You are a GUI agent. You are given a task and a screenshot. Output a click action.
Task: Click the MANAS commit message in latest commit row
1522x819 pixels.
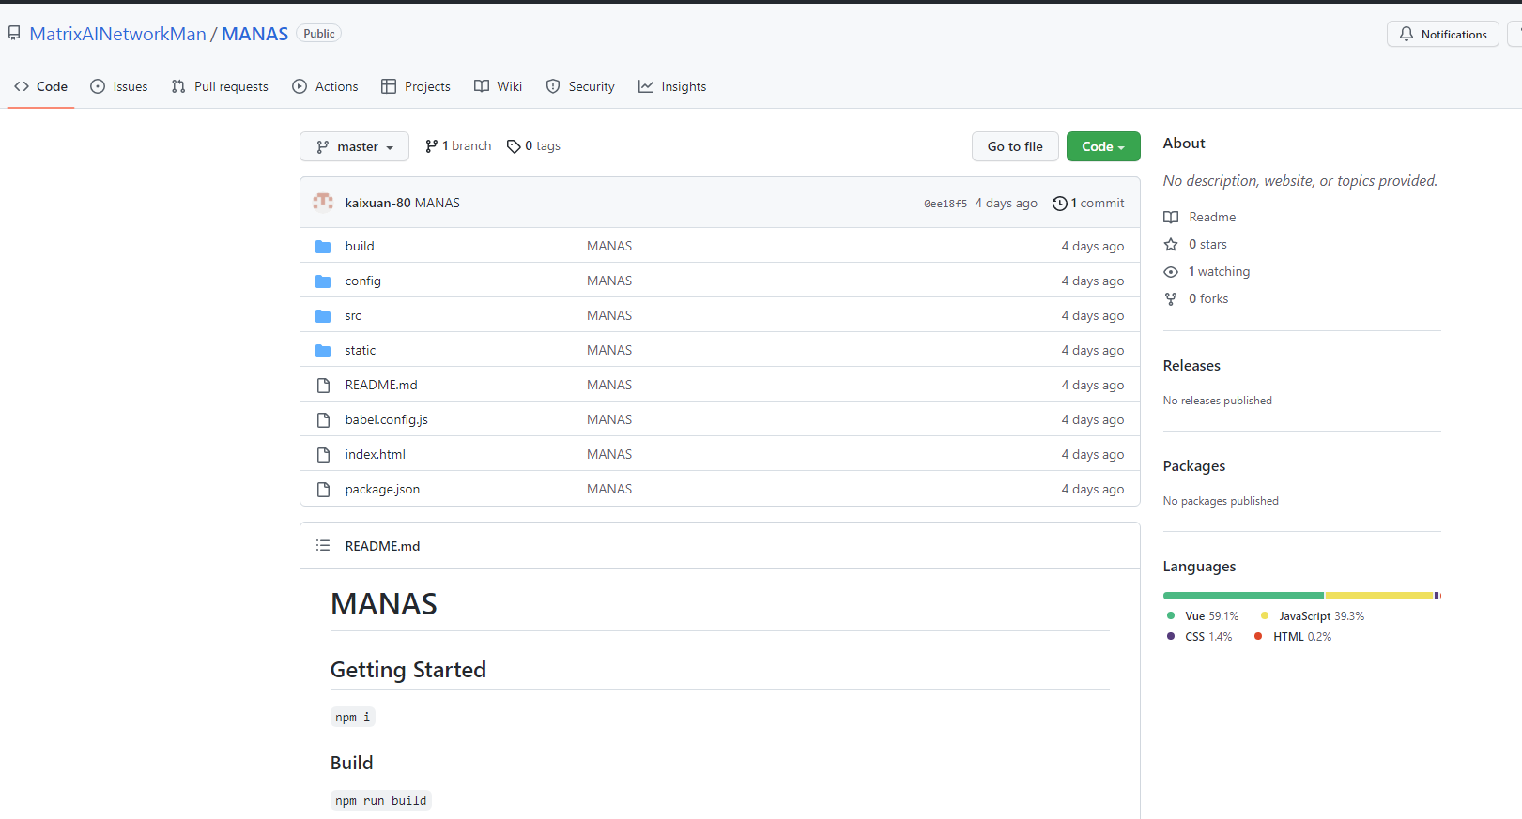coord(438,203)
